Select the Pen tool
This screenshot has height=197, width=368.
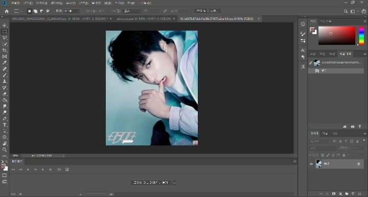pyautogui.click(x=5, y=119)
